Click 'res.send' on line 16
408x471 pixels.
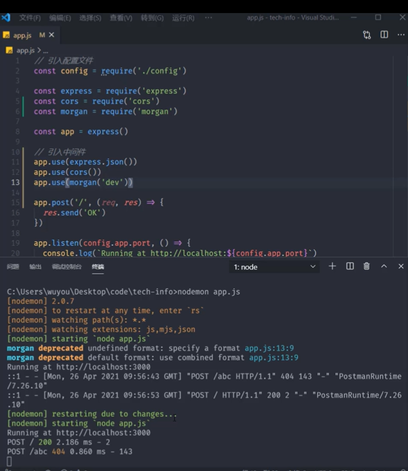tap(61, 213)
